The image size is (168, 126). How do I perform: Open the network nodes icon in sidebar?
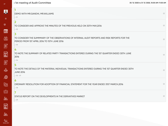click(x=6, y=70)
